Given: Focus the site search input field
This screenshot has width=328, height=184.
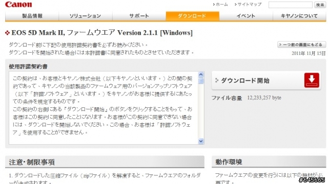Looking at the screenshot, I should pos(291,5).
